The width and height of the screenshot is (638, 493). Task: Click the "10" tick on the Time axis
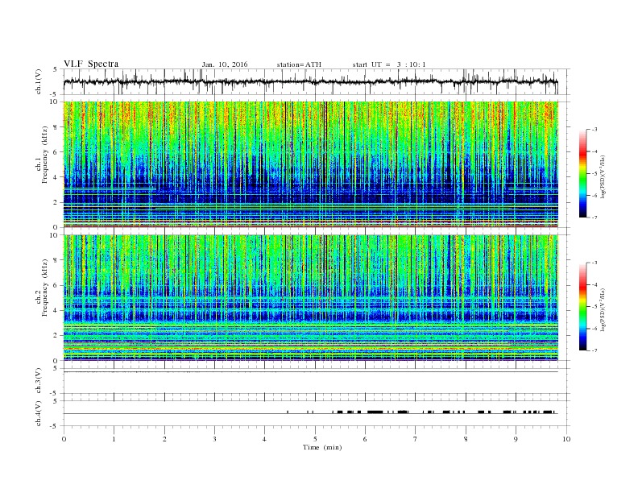(x=566, y=439)
